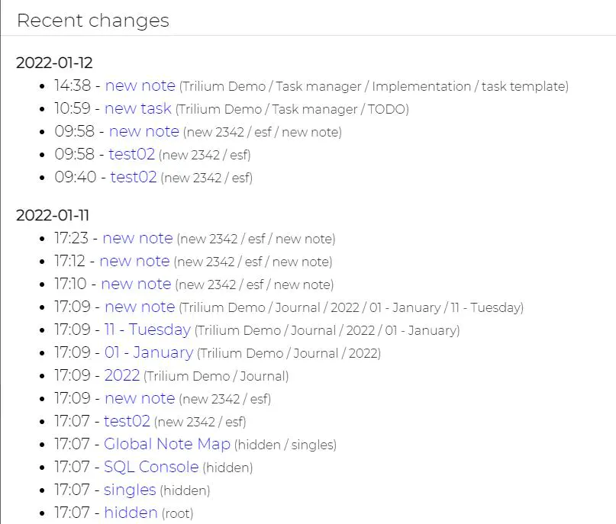Open new note under '11 - Tuesday' journal
Screen dimensions: 616x524
coord(140,307)
